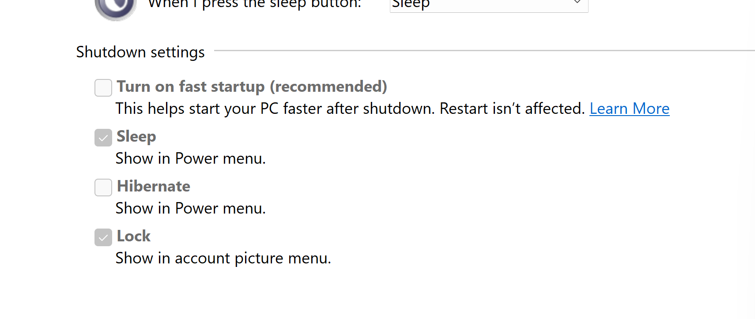
Task: Click 'Show in Power menu' under Sleep
Action: [190, 158]
